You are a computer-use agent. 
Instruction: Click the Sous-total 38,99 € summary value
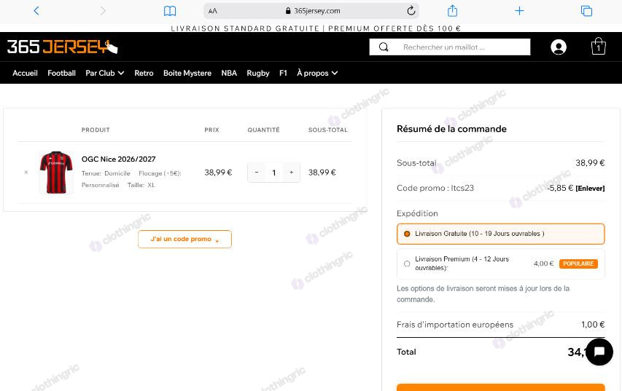590,163
